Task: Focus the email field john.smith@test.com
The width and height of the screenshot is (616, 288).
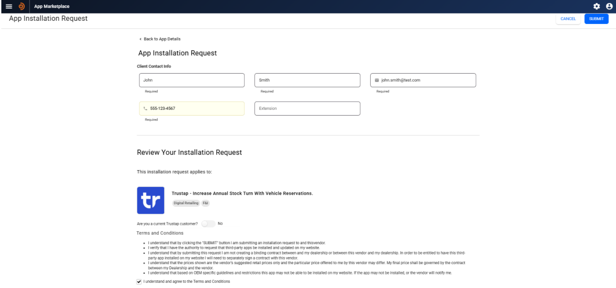Action: point(426,80)
